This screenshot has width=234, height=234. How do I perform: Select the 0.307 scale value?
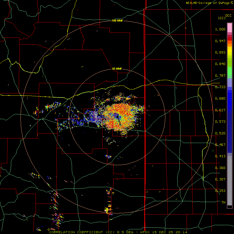tap(220, 179)
